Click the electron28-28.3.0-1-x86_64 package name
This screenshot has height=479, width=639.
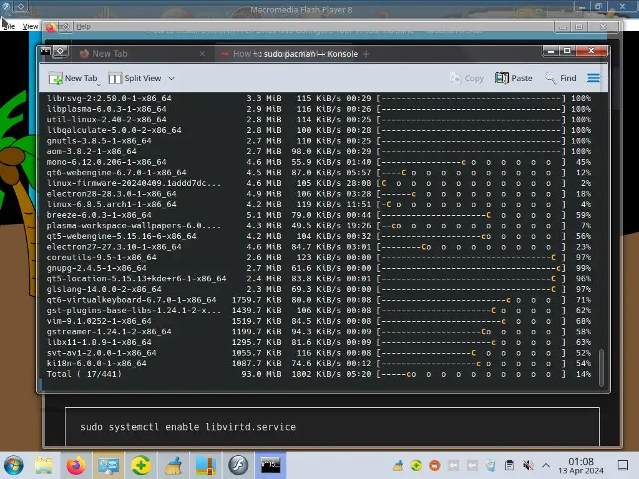tap(111, 193)
